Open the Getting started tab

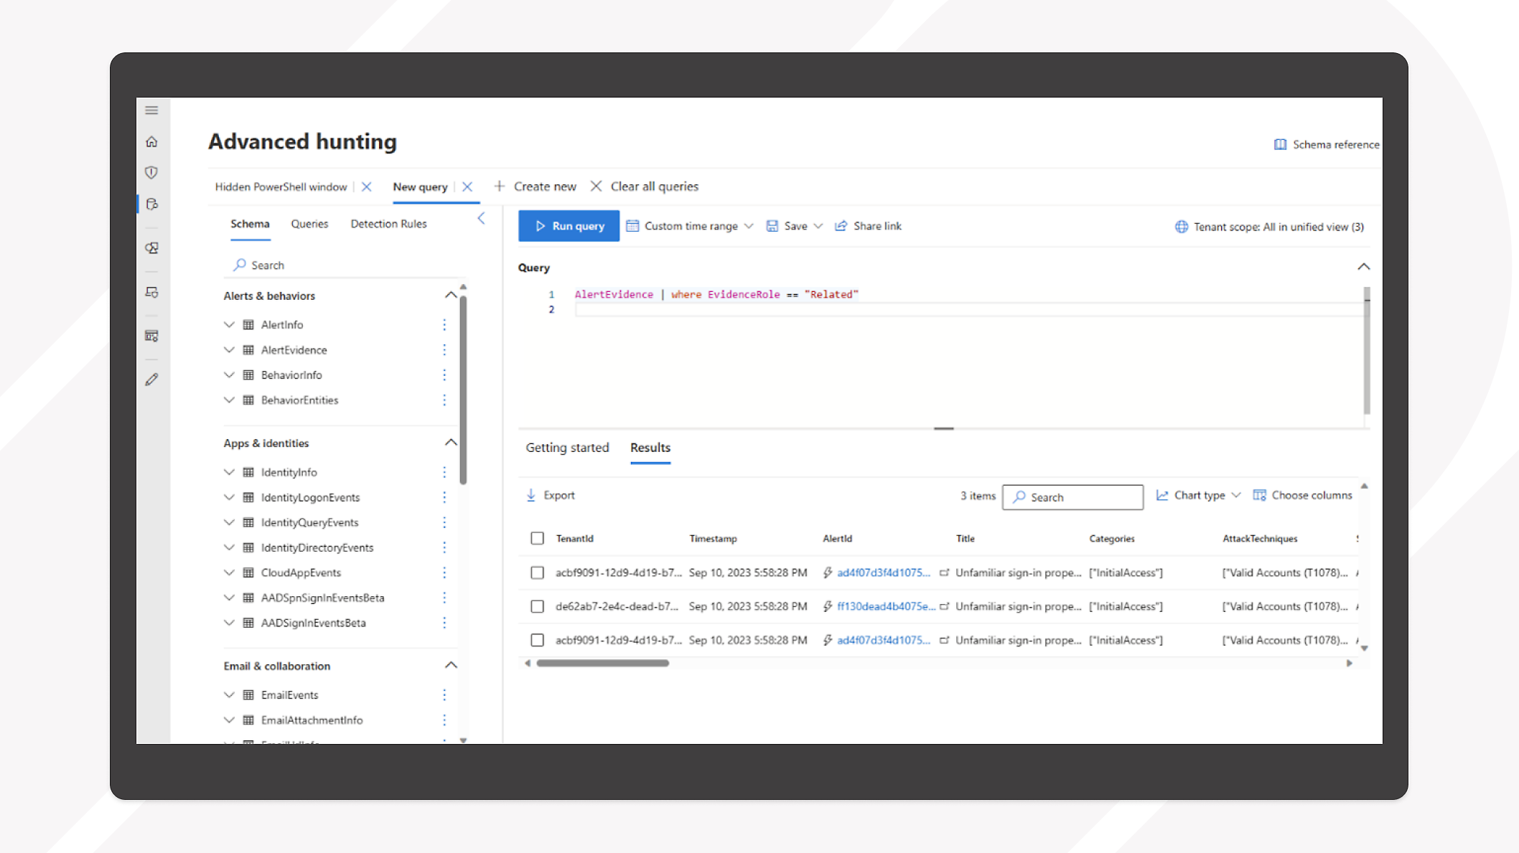(x=567, y=448)
